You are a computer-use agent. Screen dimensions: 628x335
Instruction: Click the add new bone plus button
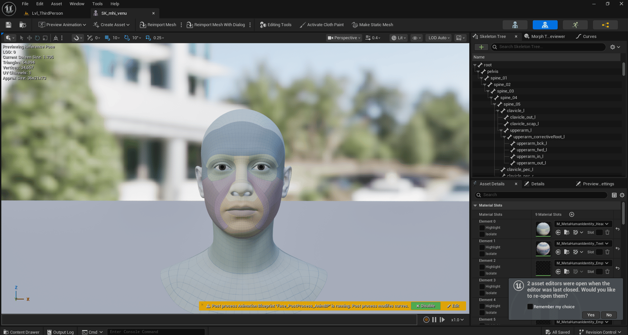[481, 47]
